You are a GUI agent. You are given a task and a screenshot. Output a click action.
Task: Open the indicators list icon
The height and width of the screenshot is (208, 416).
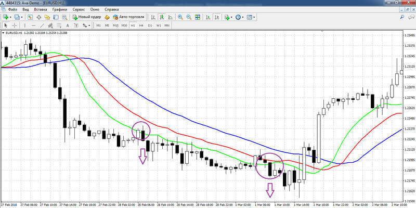click(227, 17)
